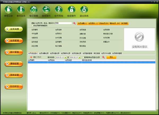Click the 会员编号 table column header

38,60
